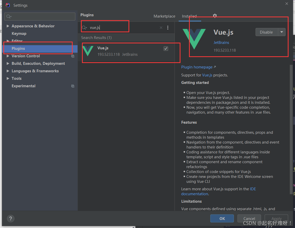Select Experimental in settings tree
Screen dimensions: 295x228
[24, 86]
